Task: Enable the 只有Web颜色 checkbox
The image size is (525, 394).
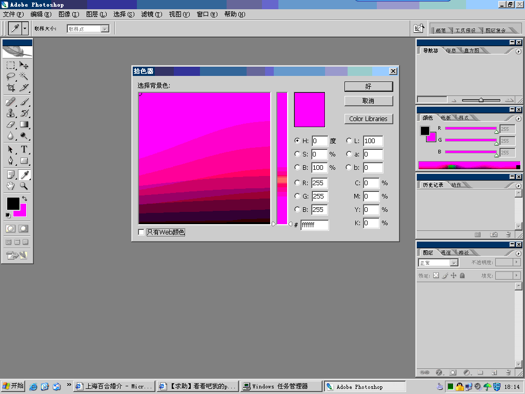Action: pos(142,232)
